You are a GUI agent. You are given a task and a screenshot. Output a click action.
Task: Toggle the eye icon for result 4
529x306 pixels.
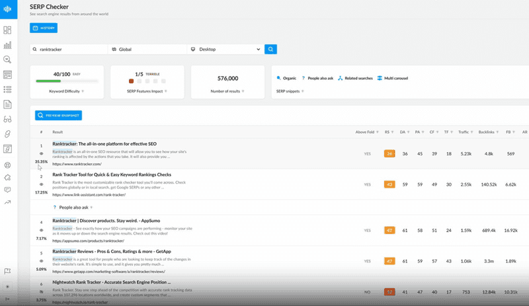[42, 230]
